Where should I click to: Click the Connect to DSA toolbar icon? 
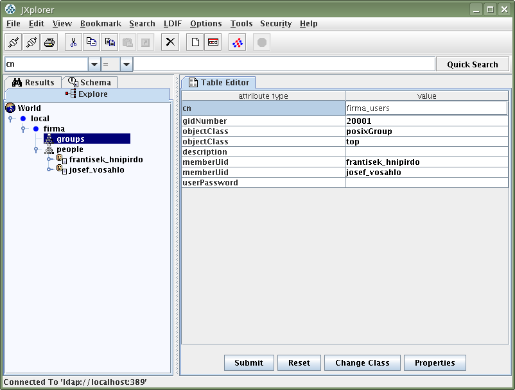(x=13, y=42)
